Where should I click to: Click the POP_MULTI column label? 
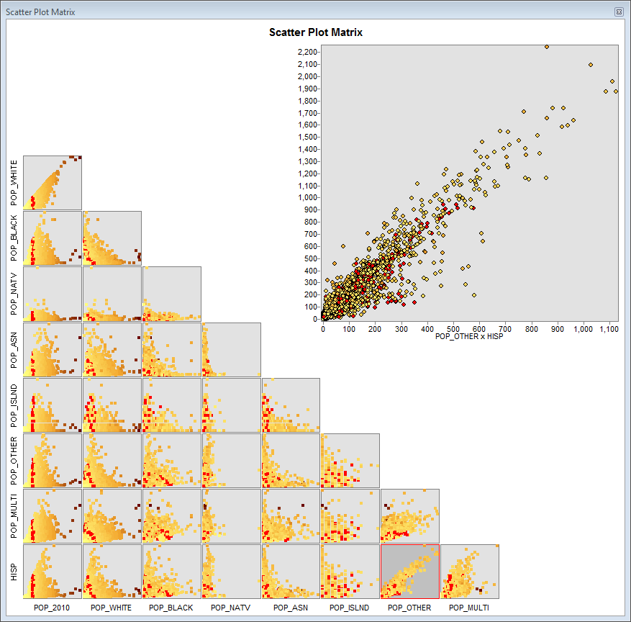click(x=468, y=607)
